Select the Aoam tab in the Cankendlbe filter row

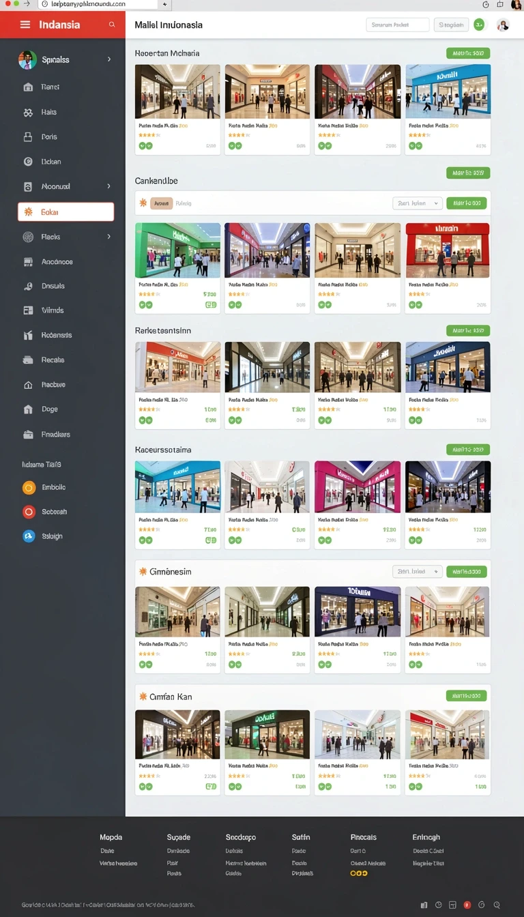tap(161, 203)
